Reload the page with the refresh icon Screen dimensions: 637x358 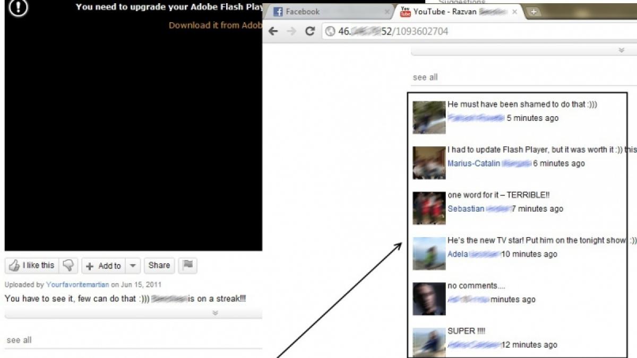(x=310, y=31)
